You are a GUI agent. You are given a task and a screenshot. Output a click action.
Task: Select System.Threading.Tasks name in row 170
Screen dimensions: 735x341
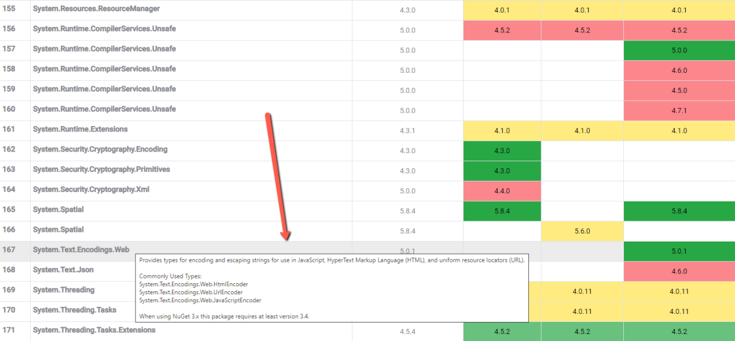click(x=75, y=310)
